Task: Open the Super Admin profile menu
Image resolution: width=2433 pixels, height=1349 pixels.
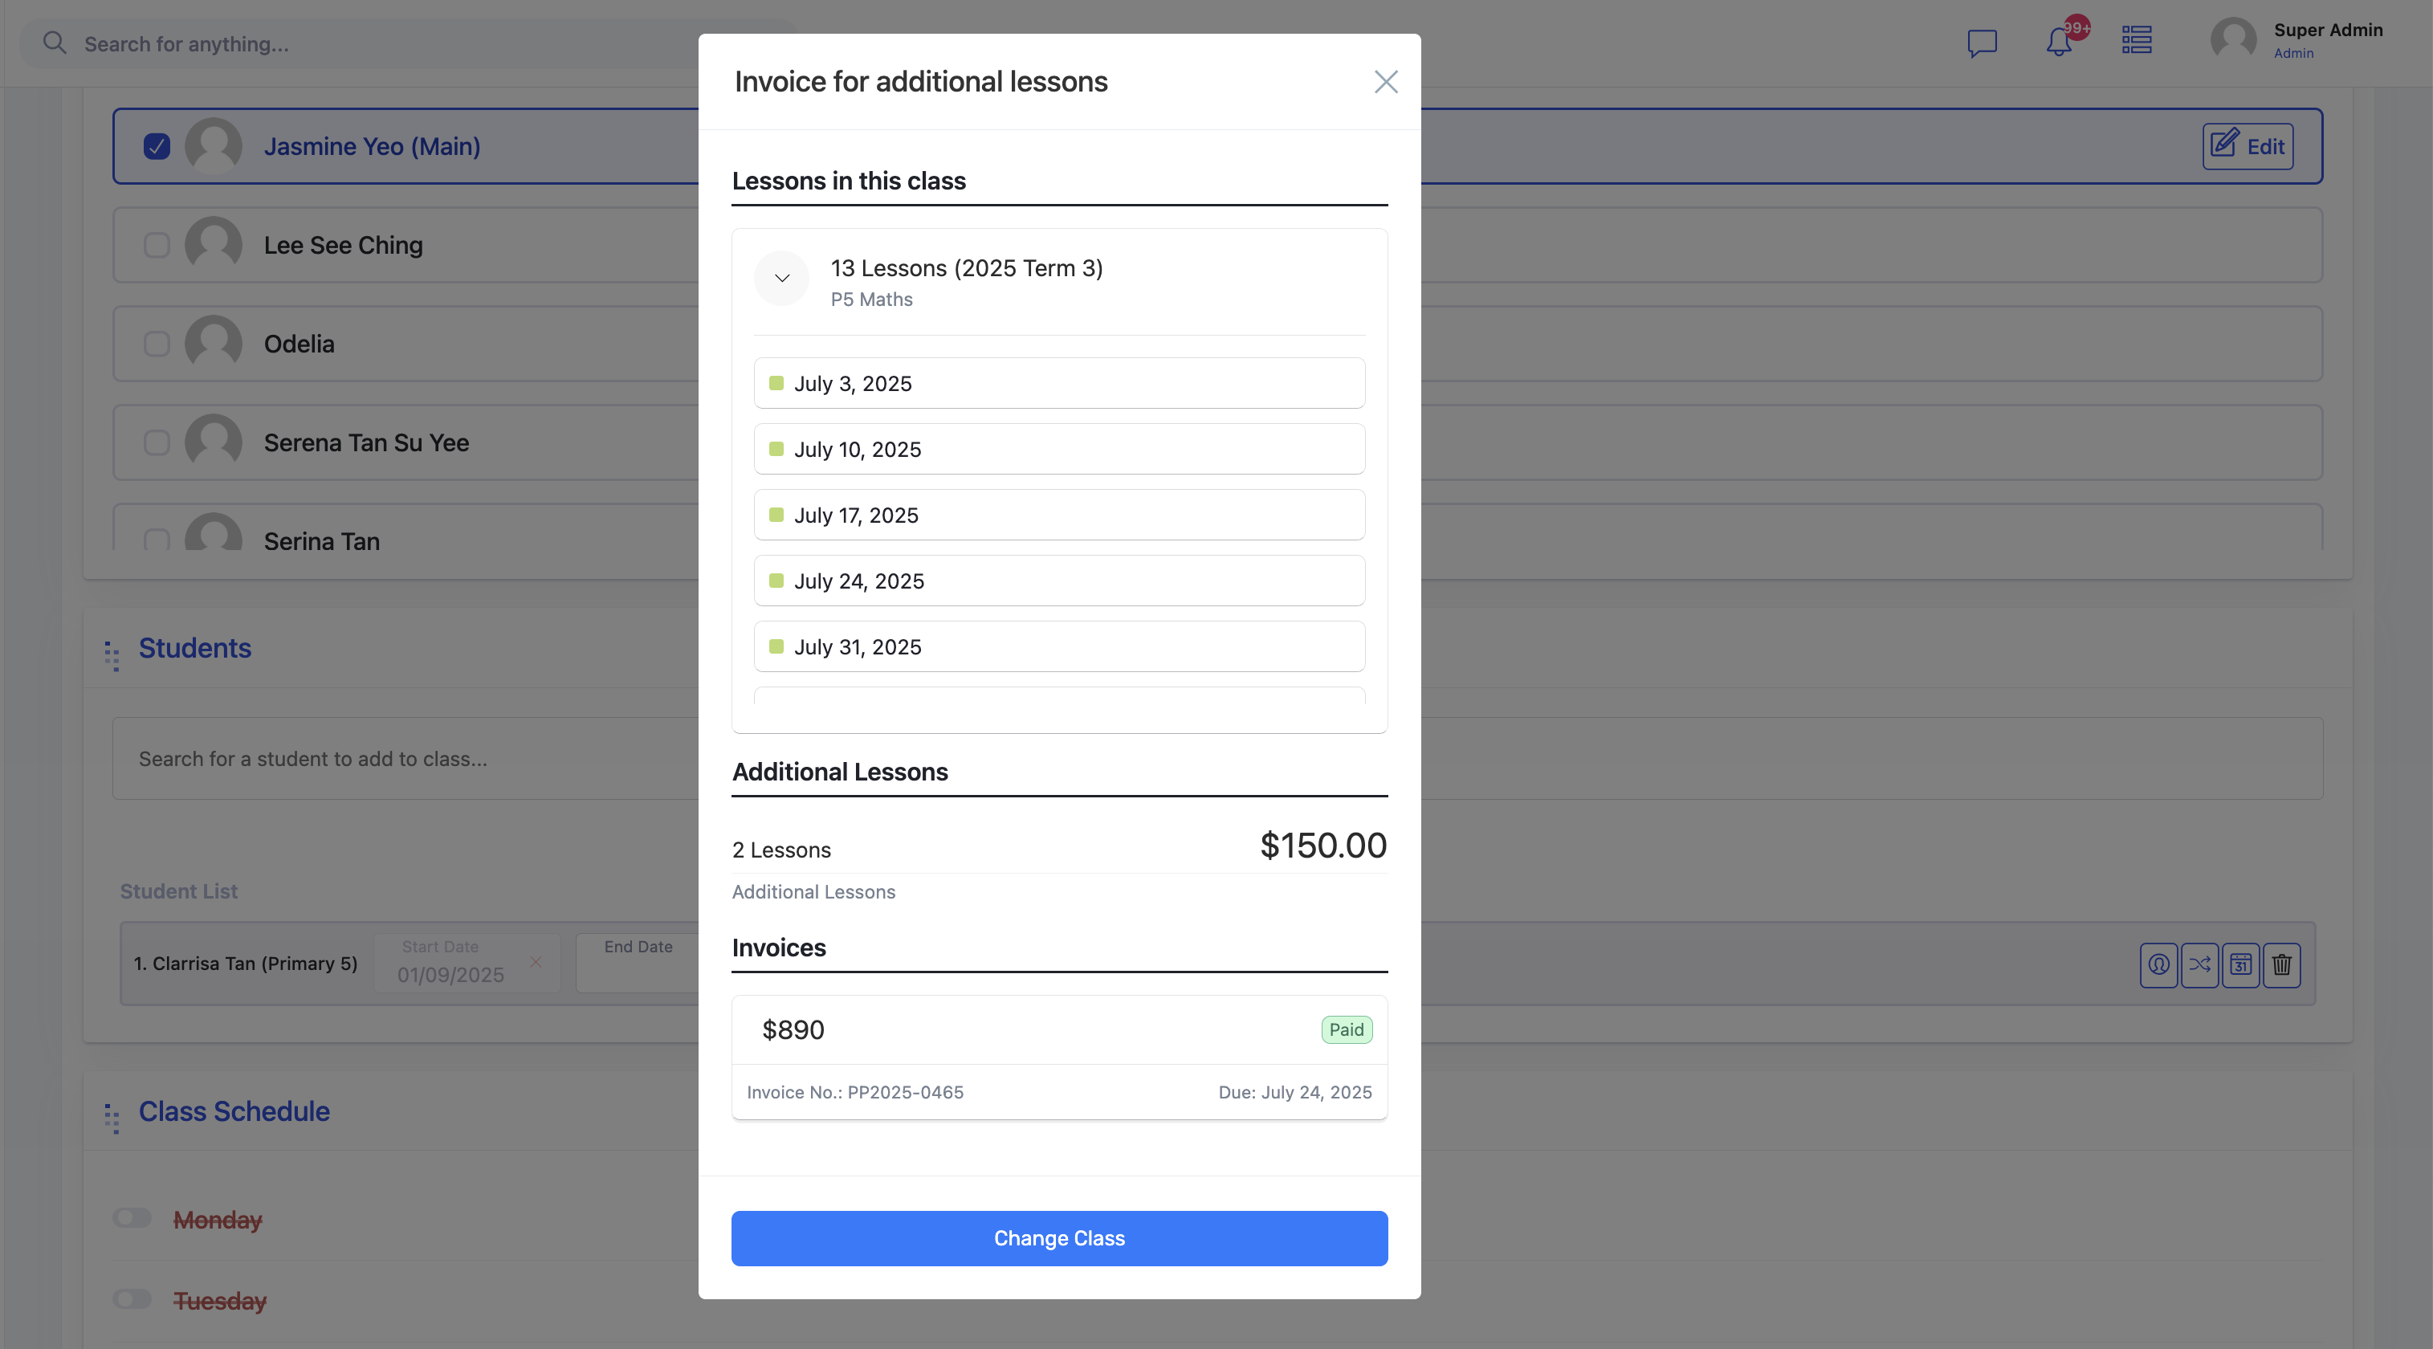Action: tap(2297, 41)
